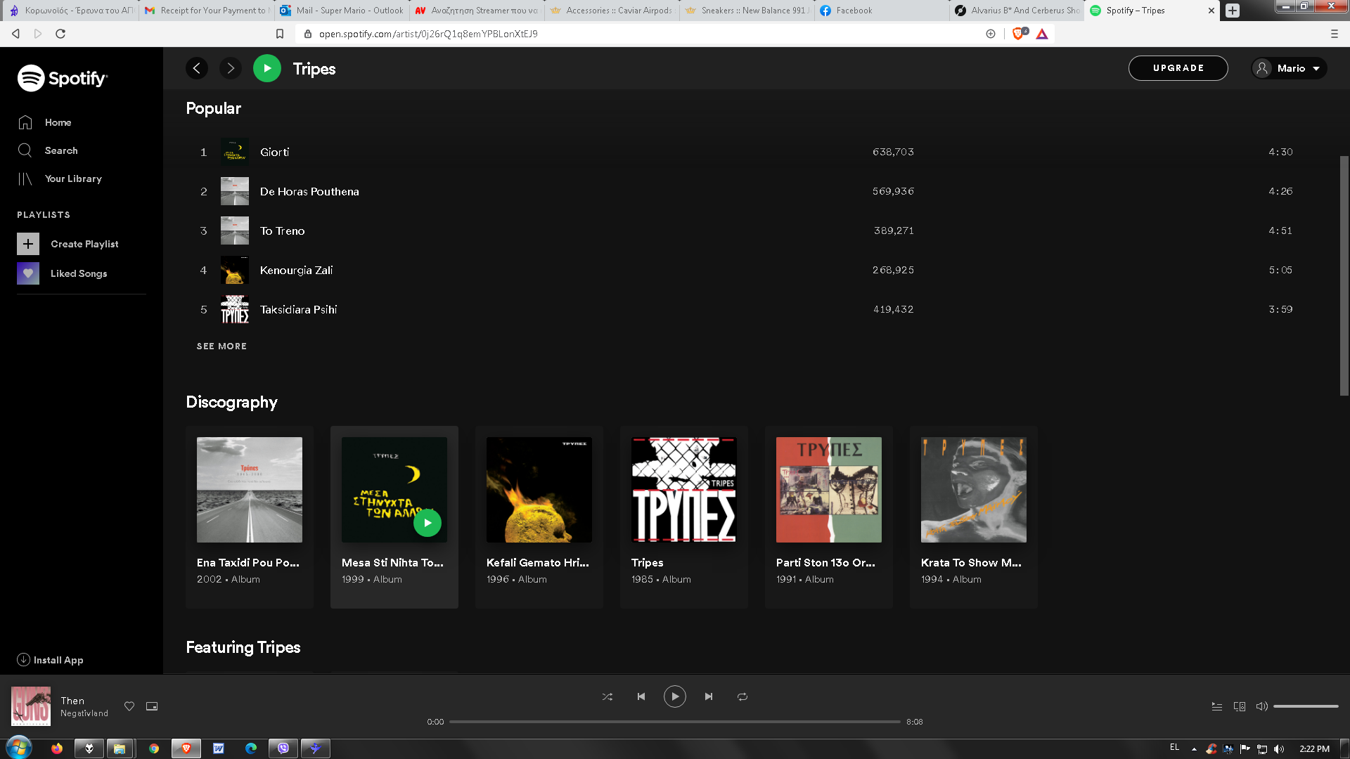
Task: Open Your Library in the sidebar
Action: click(x=73, y=179)
